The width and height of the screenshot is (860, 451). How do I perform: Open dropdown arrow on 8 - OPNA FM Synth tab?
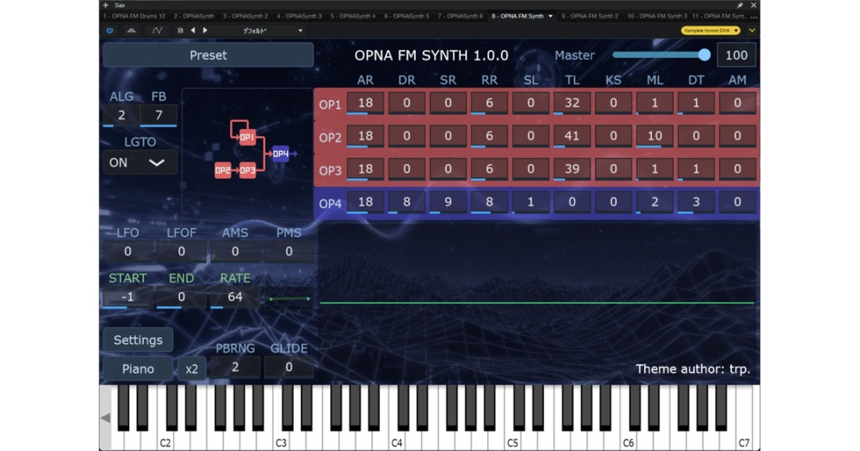pos(550,17)
